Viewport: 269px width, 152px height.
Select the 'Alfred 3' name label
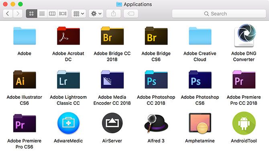coord(156,141)
